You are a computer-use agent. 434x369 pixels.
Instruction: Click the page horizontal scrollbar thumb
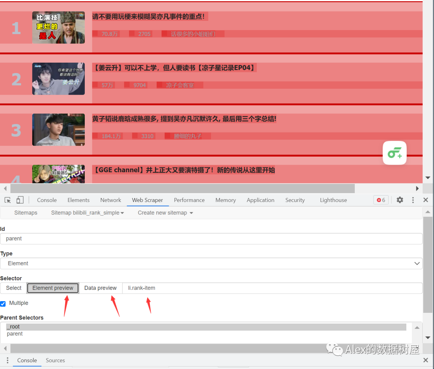coord(182,188)
